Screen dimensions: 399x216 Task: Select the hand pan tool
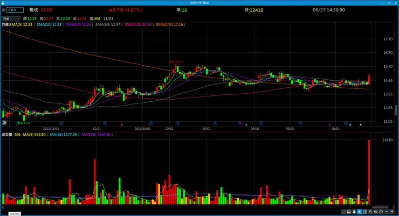coord(354,212)
